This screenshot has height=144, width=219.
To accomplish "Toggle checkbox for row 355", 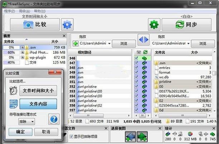I will click(x=136, y=101).
